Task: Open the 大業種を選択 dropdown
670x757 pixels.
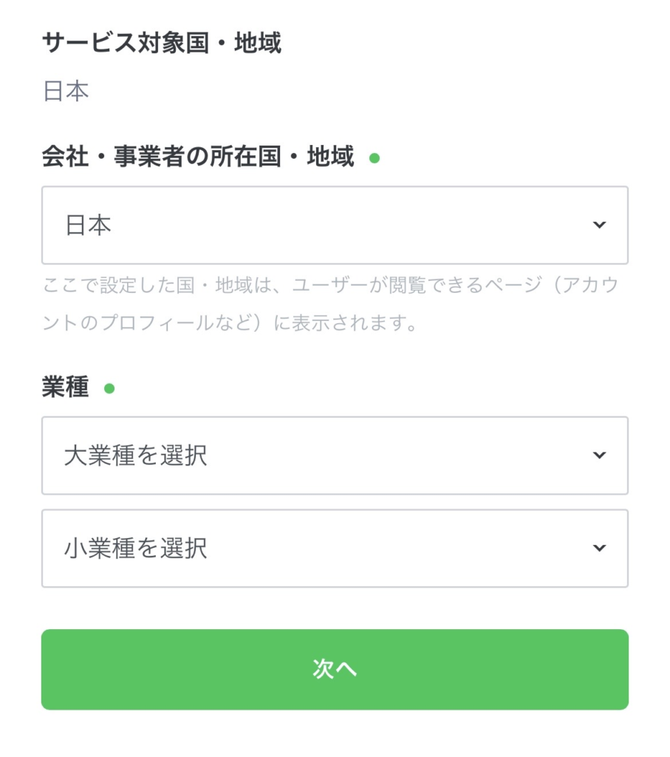Action: click(x=334, y=455)
